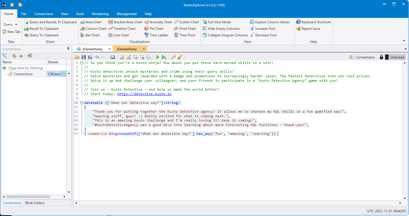Click the duplicate pages icon in the editor toolbar
The height and width of the screenshot is (216, 409).
click(x=148, y=57)
